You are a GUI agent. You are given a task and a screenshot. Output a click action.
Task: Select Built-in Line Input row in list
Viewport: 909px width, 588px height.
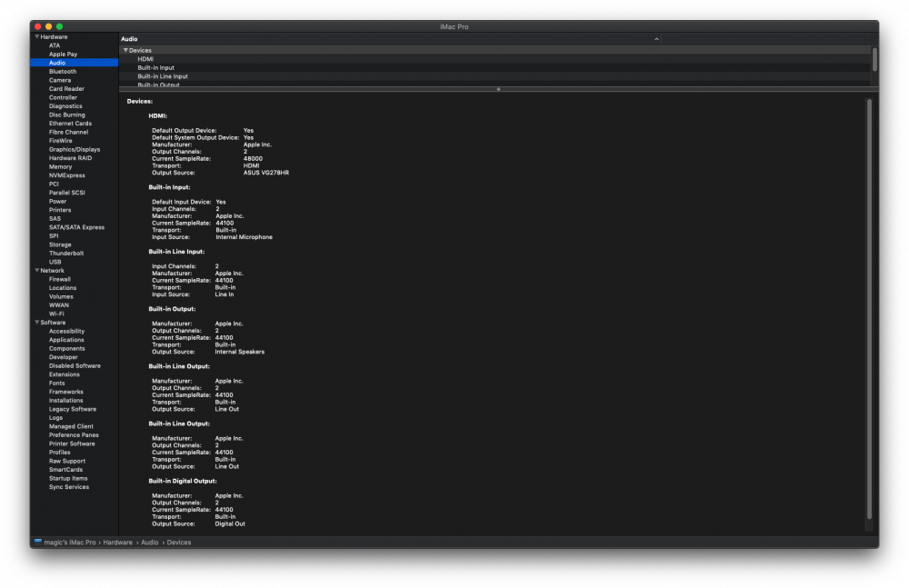(x=494, y=76)
